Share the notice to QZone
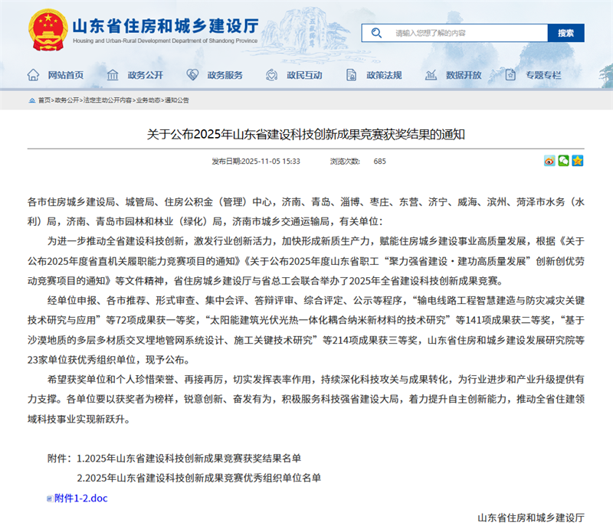This screenshot has width=613, height=529. 577,161
